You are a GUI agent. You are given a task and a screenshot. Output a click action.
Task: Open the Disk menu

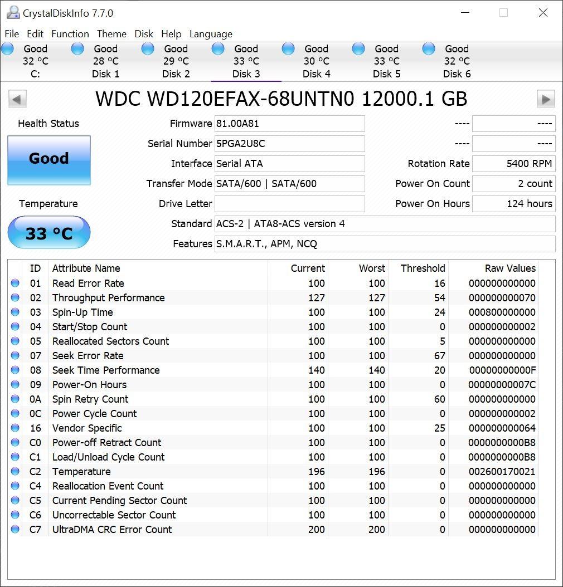[x=144, y=34]
